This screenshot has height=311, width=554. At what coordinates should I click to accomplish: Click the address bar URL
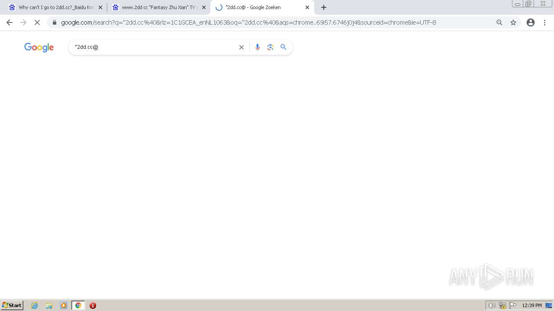(x=248, y=22)
